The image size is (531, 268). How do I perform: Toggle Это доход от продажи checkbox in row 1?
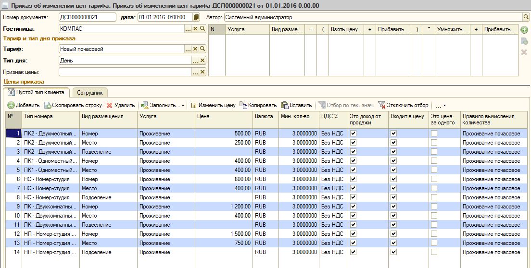coord(353,133)
